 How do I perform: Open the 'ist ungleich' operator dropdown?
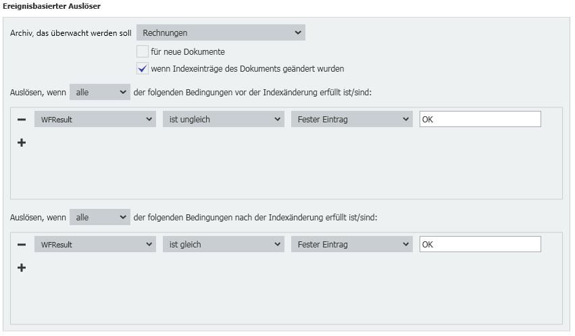[223, 120]
